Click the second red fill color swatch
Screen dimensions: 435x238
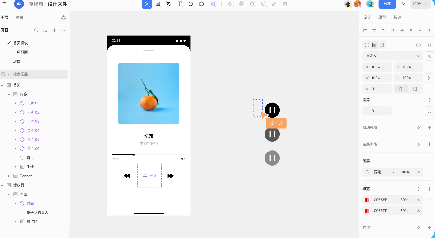[x=367, y=211]
